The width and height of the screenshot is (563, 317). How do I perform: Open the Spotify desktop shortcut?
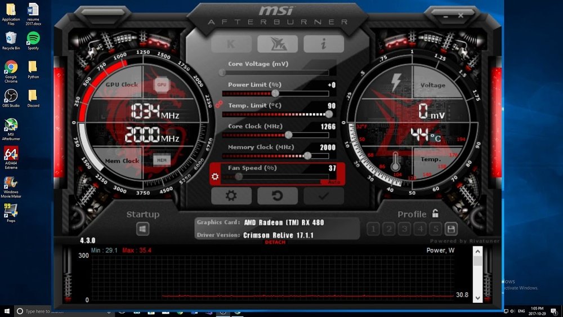point(33,39)
